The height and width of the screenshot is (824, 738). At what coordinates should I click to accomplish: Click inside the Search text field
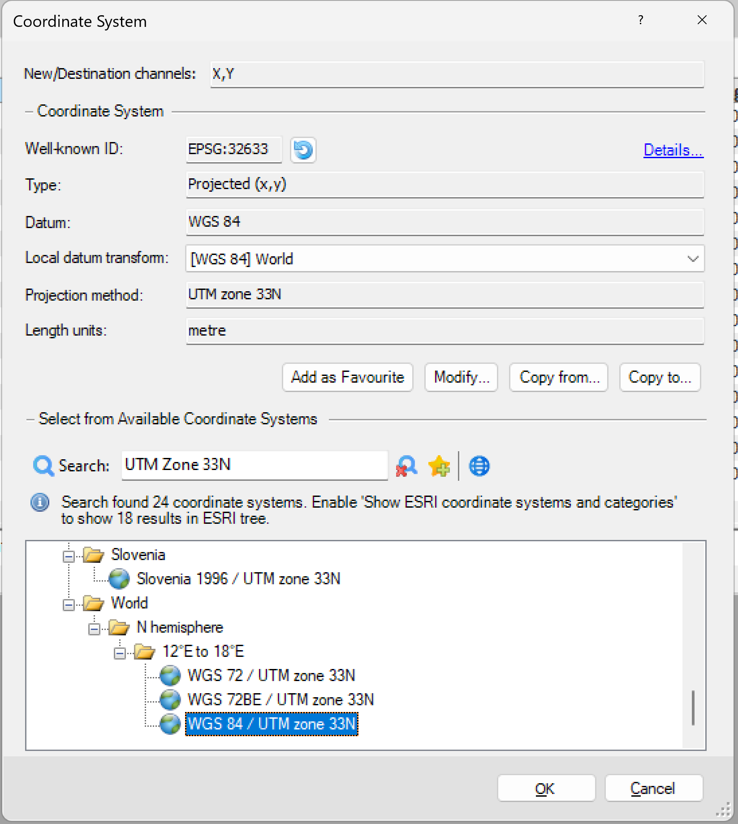pos(254,465)
